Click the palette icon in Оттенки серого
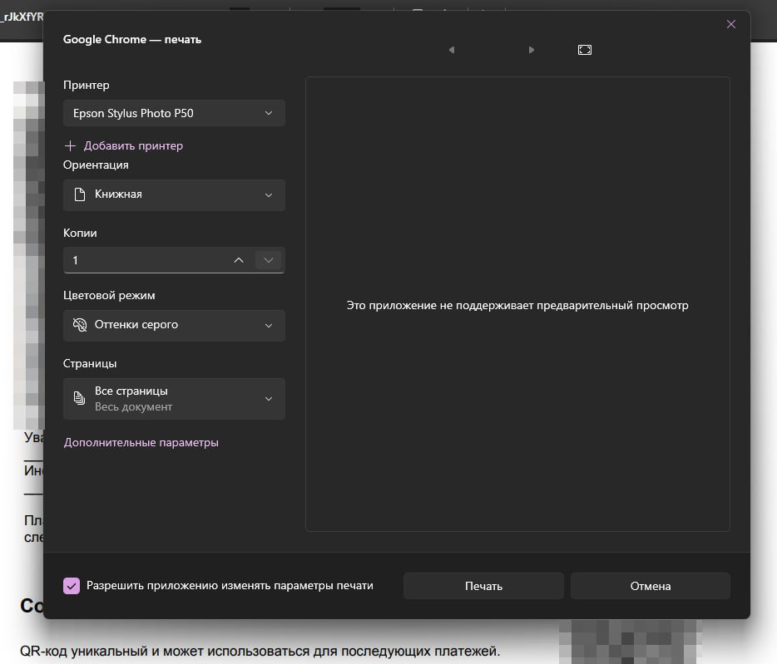The image size is (777, 664). click(x=80, y=324)
